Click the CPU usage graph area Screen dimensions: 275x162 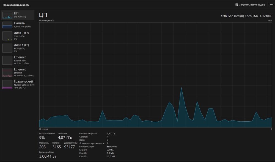click(x=156, y=75)
